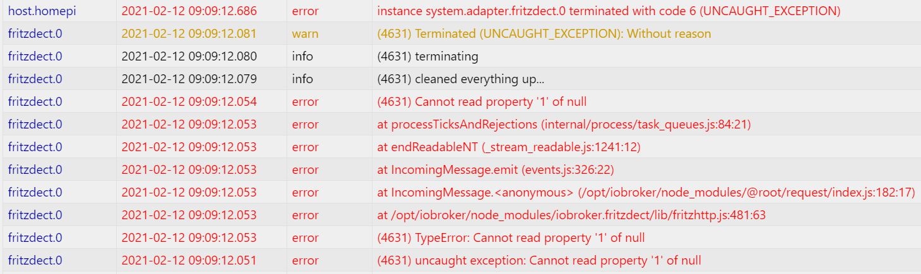Click the timestamp ending in 12.051
Viewport: 921px width, 274px height.
(189, 260)
